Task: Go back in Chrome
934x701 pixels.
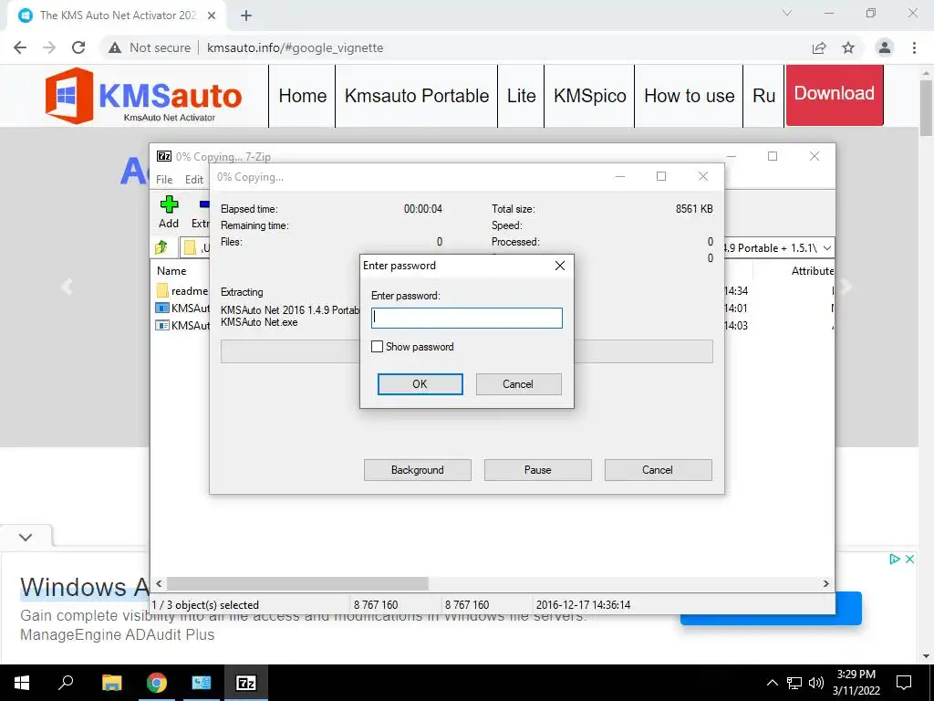Action: pos(20,47)
